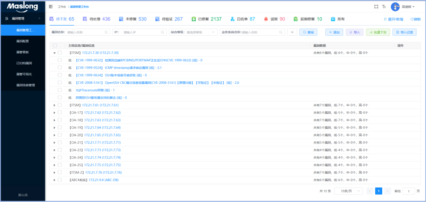Click 展开/收缩 toggle link
The height and width of the screenshot is (202, 426).
393,19
